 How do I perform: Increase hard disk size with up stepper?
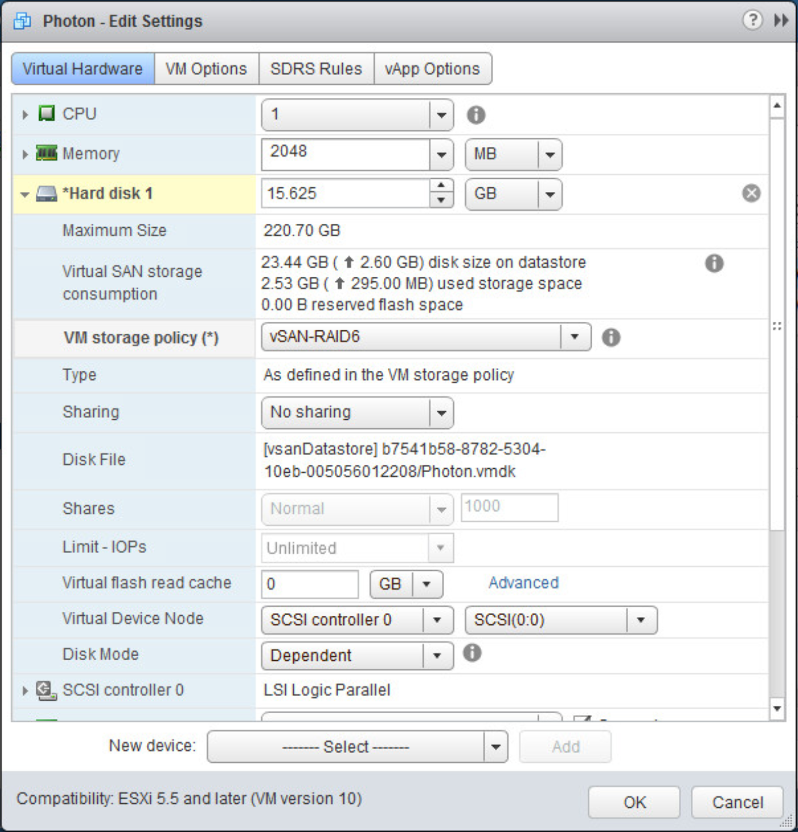(441, 186)
